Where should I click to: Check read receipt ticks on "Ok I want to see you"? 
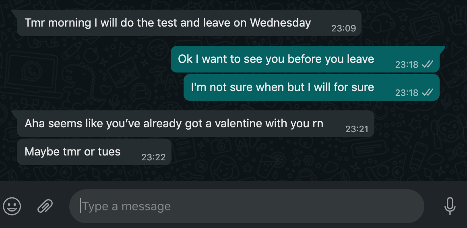tap(428, 64)
